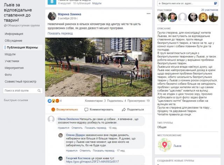224x165 pixels.
Task: Click "Показать перевод" under the post text
Action: click(x=60, y=33)
